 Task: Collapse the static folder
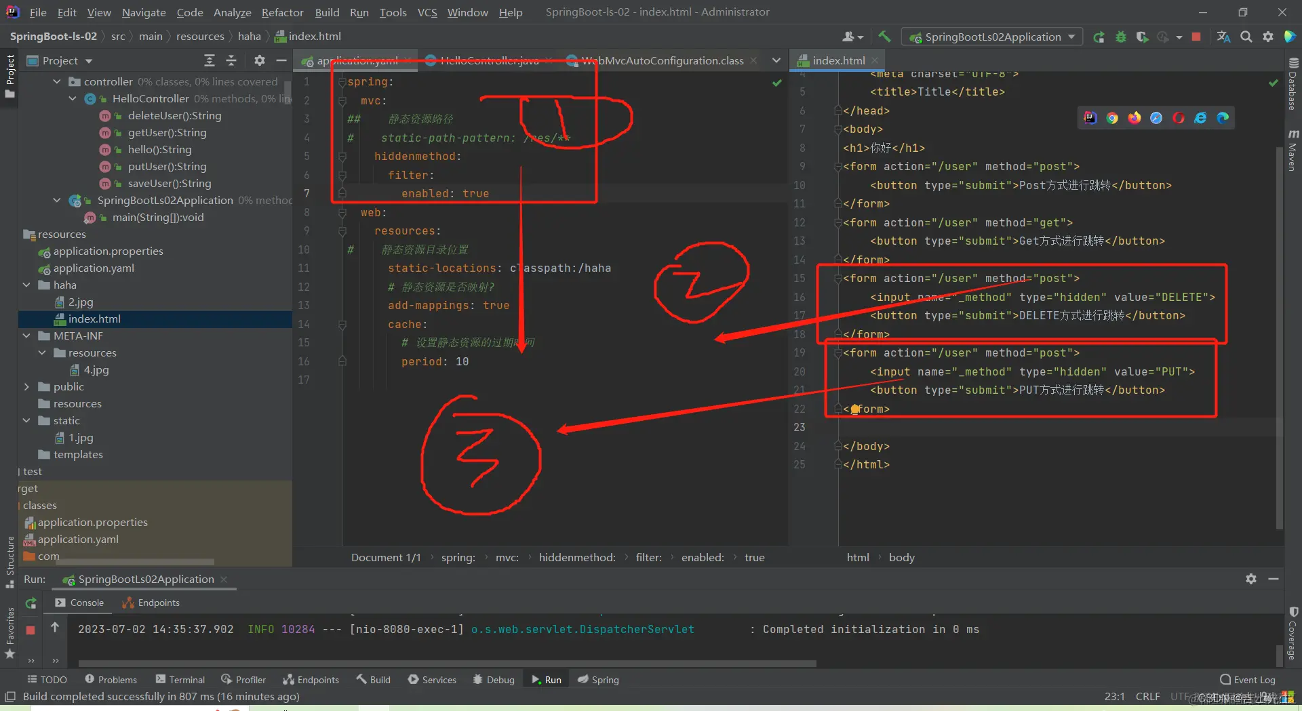tap(26, 421)
